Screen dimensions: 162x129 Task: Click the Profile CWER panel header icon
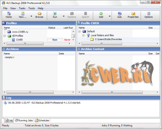79,23
